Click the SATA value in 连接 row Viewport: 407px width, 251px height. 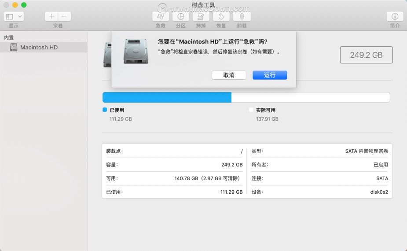click(x=382, y=178)
